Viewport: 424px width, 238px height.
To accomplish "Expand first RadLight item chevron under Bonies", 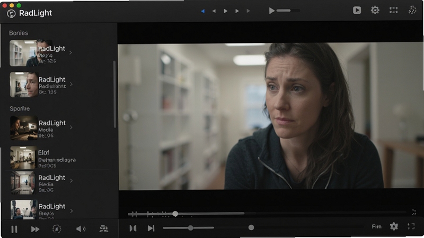I will 70,52.
